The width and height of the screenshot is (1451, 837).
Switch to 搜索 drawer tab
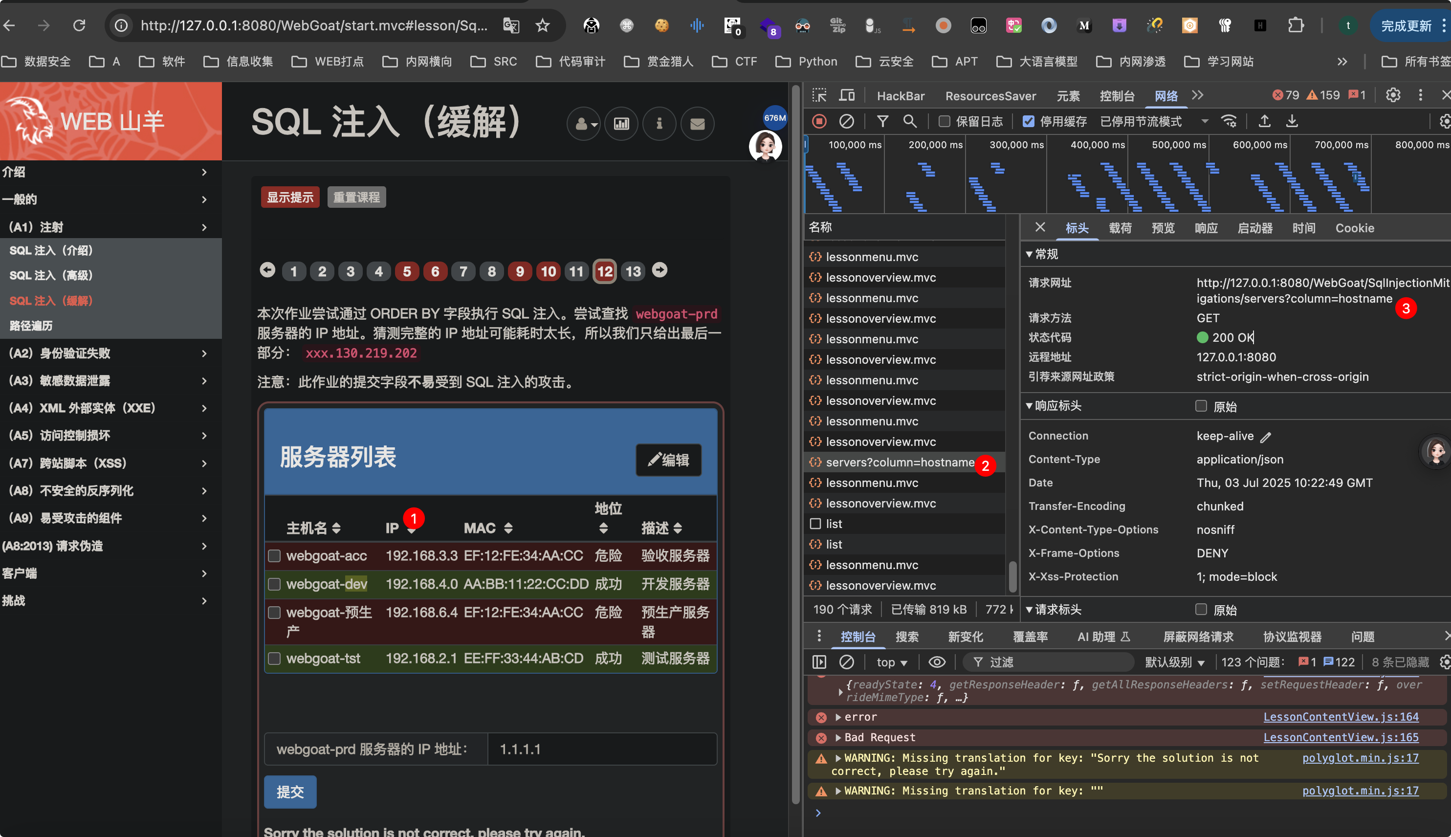pyautogui.click(x=907, y=637)
